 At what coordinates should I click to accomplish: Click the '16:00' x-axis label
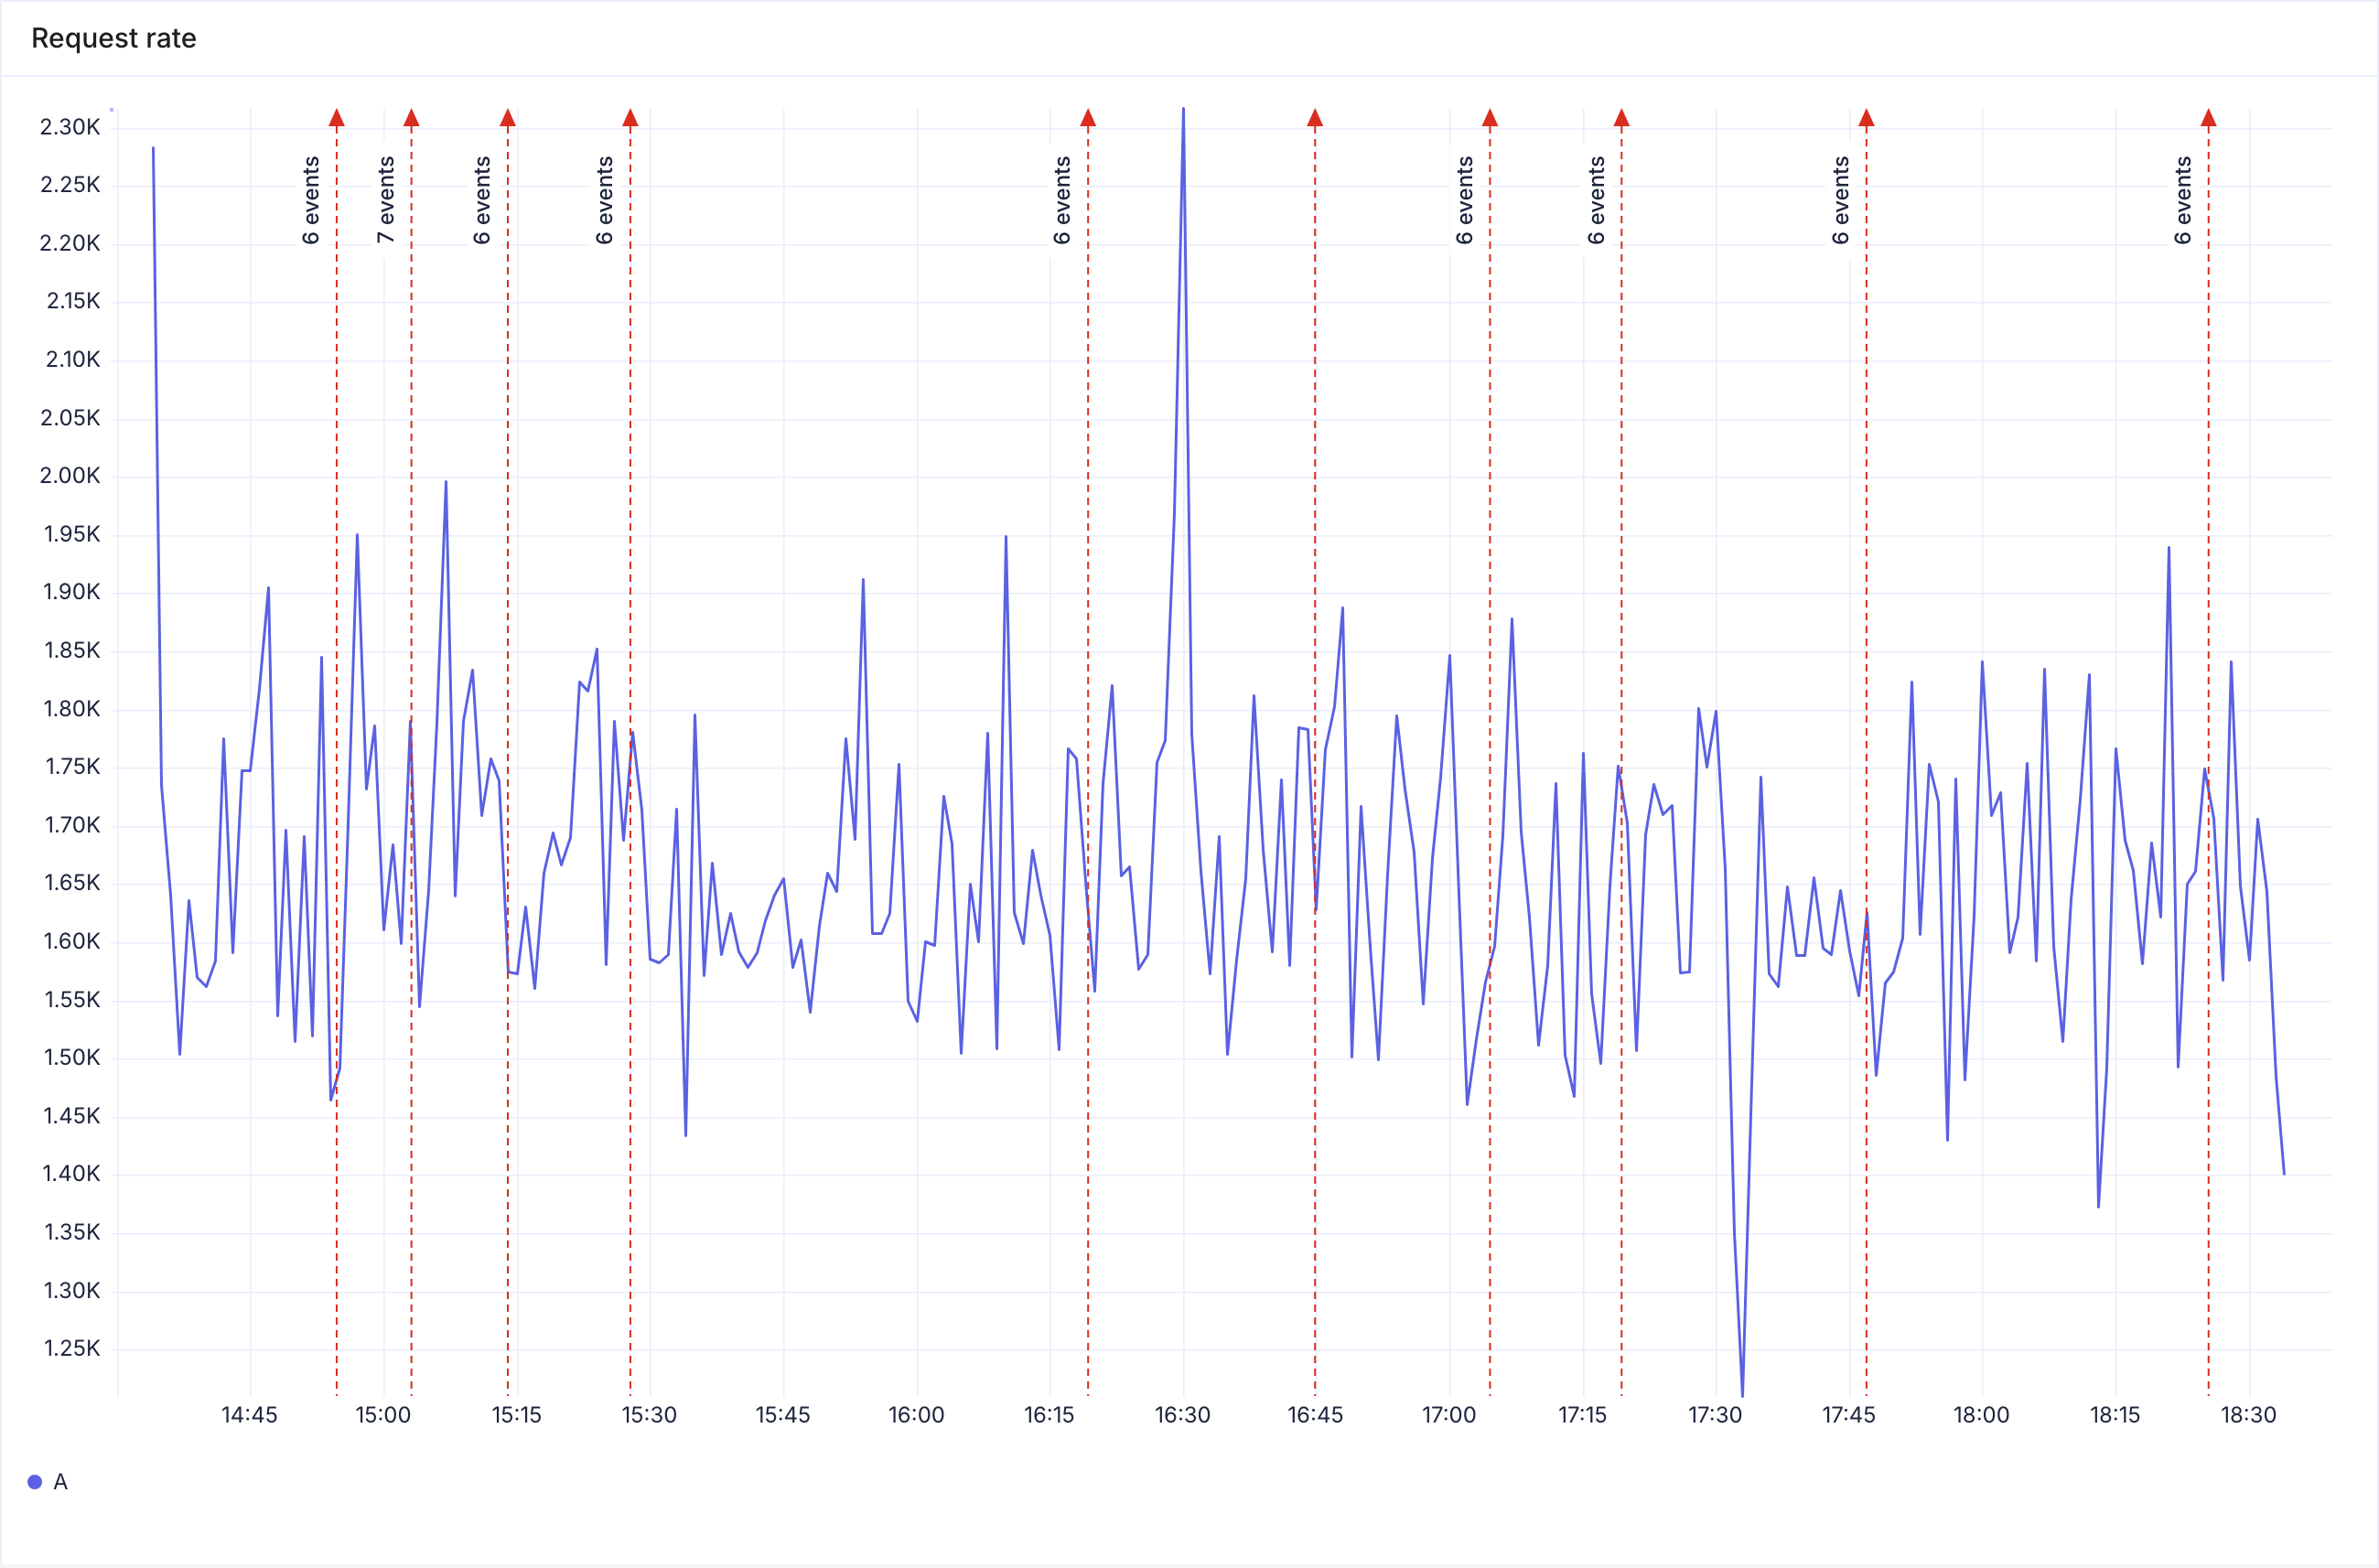(917, 1415)
